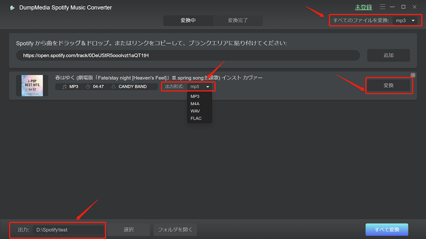Click the すべて変換 button
The image size is (426, 239).
click(387, 230)
